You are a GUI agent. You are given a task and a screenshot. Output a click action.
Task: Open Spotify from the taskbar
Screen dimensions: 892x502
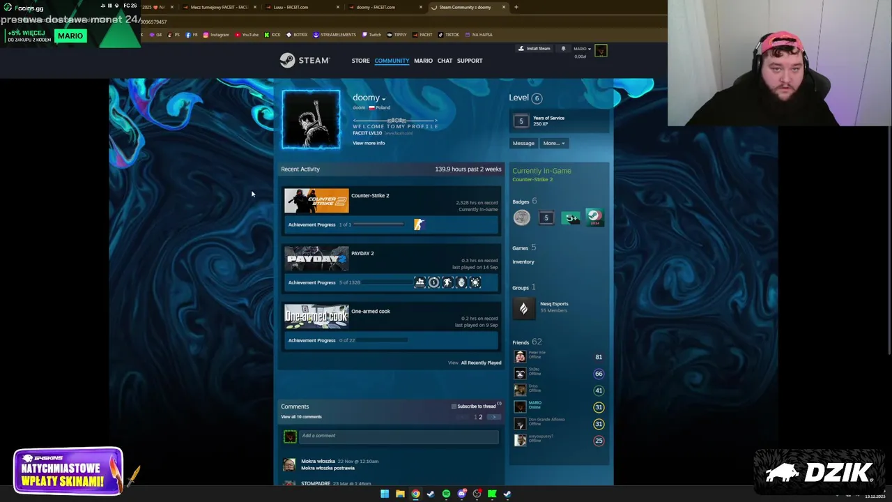coord(446,494)
